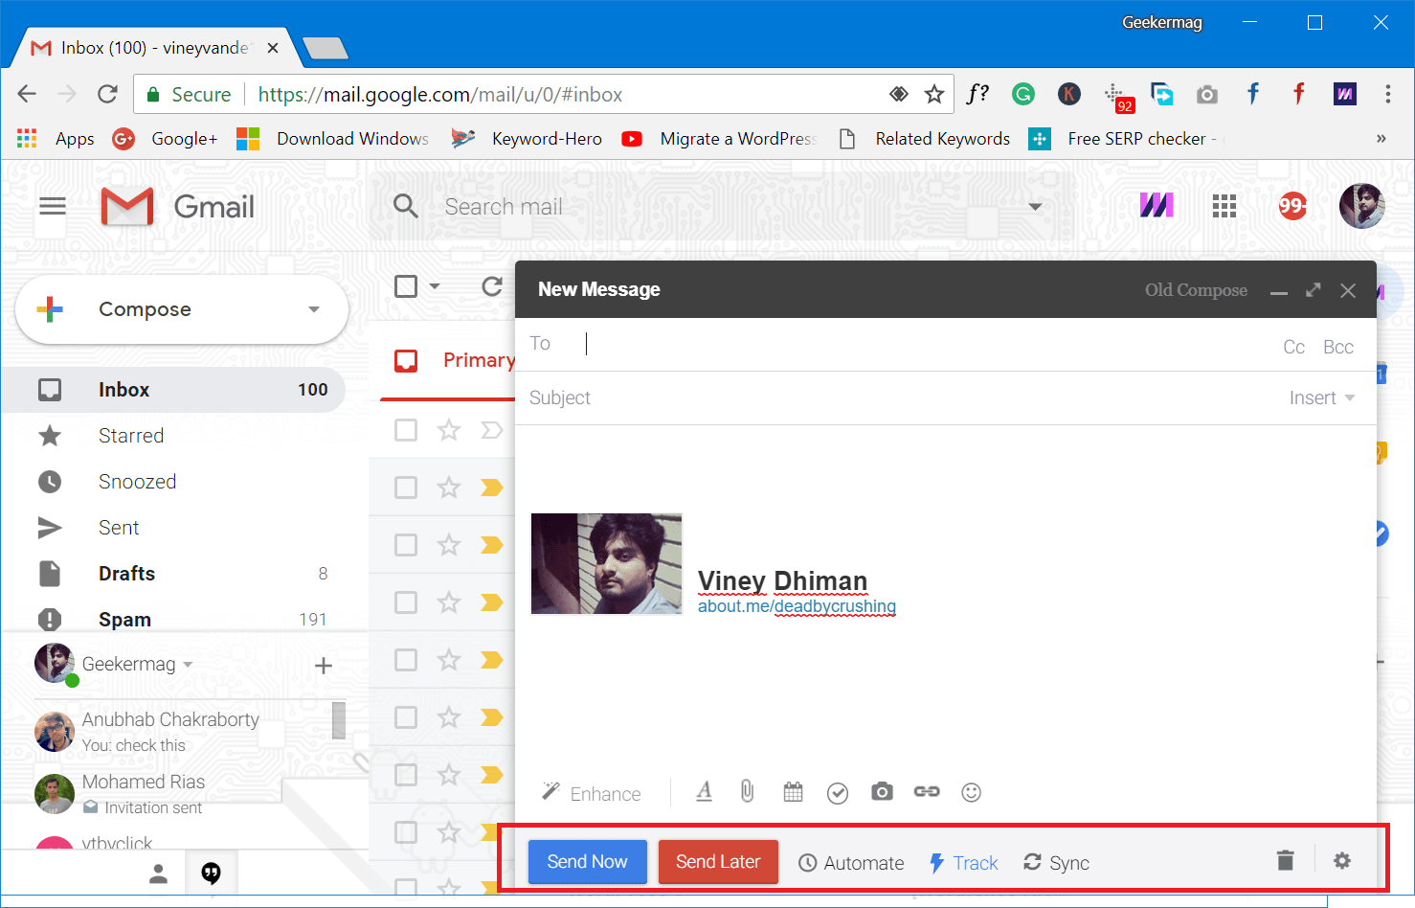1415x908 pixels.
Task: Click the Sync button in compose
Action: coord(1056,863)
